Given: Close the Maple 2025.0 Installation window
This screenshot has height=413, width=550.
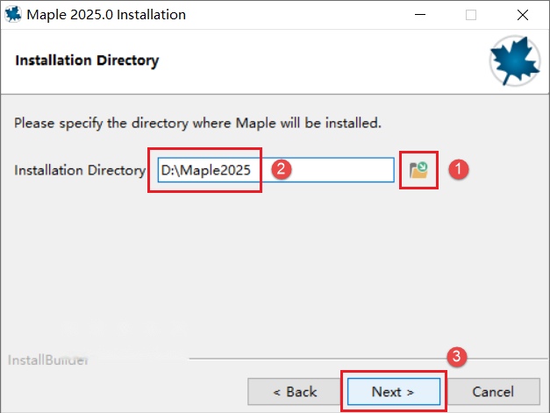Looking at the screenshot, I should (523, 15).
